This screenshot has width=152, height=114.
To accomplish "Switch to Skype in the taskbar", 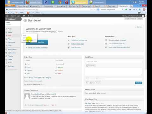I will pos(79,2).
